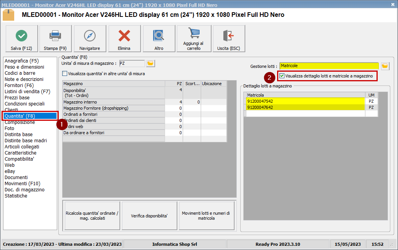
Task: Select Note e descrizioni in sidebar
Action: (x=24, y=79)
